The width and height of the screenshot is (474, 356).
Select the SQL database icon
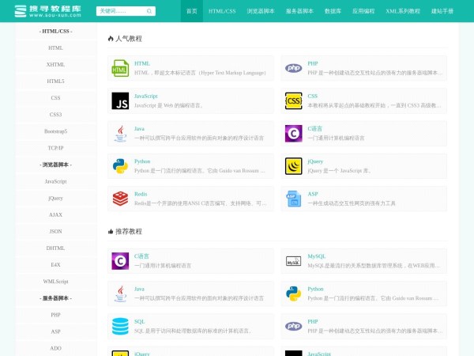click(x=120, y=326)
